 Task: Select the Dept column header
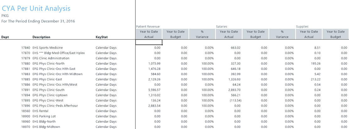[5, 37]
